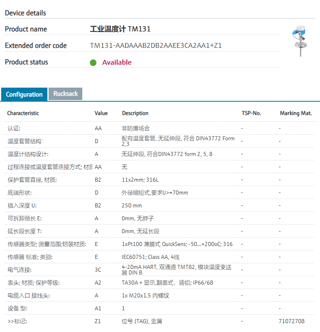Click the Description column header

pyautogui.click(x=135, y=113)
